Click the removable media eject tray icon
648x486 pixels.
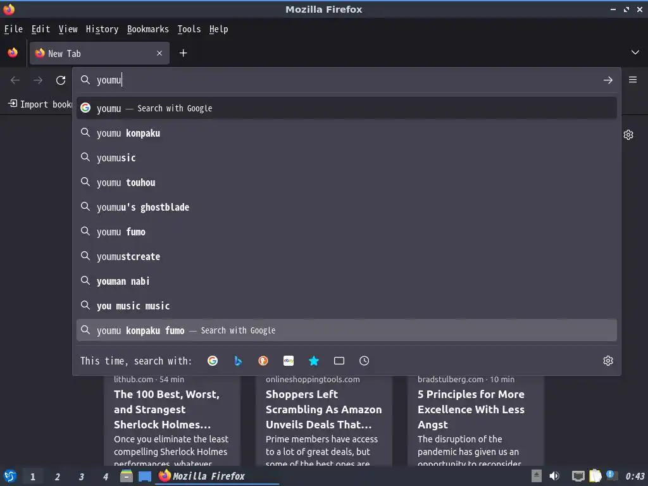[537, 476]
